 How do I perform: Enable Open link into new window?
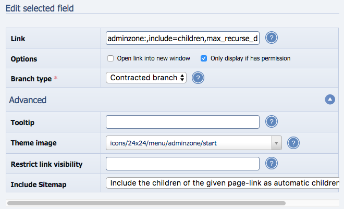click(x=110, y=58)
